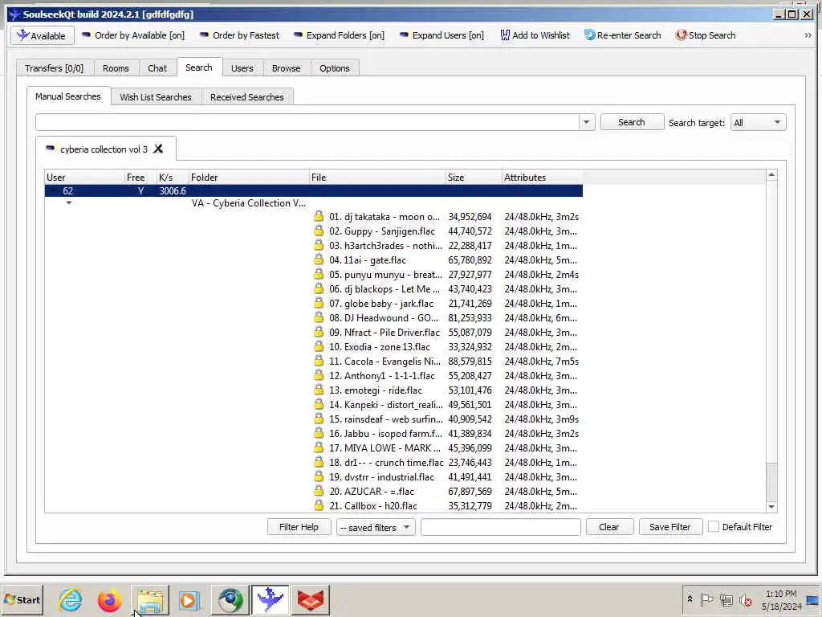822x617 pixels.
Task: Open Windows Explorer folder taskbar icon
Action: point(150,599)
